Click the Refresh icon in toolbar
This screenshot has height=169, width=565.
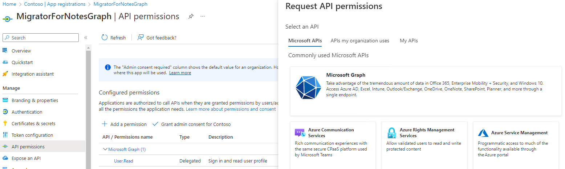pos(105,38)
